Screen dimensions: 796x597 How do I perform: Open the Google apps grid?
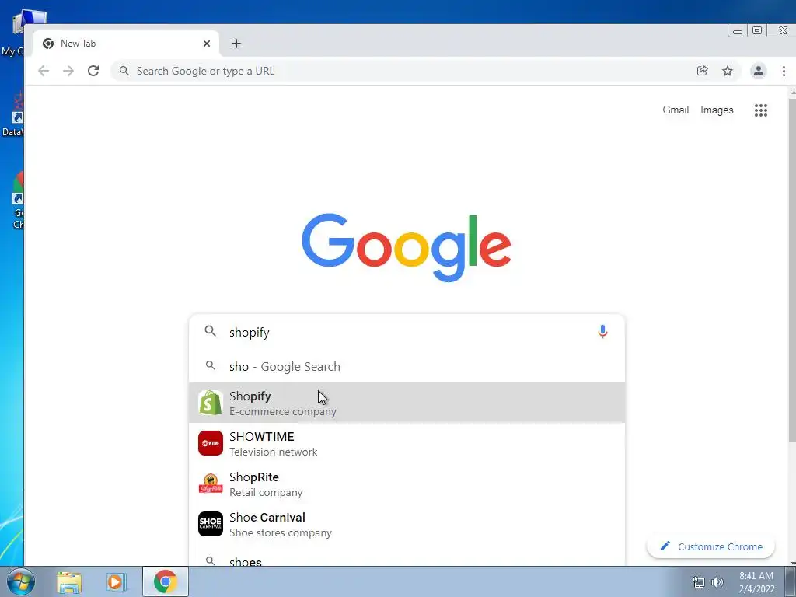[760, 110]
